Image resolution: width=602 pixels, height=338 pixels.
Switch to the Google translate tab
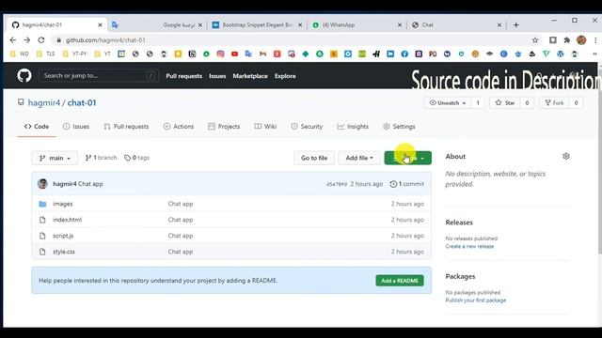[x=157, y=25]
